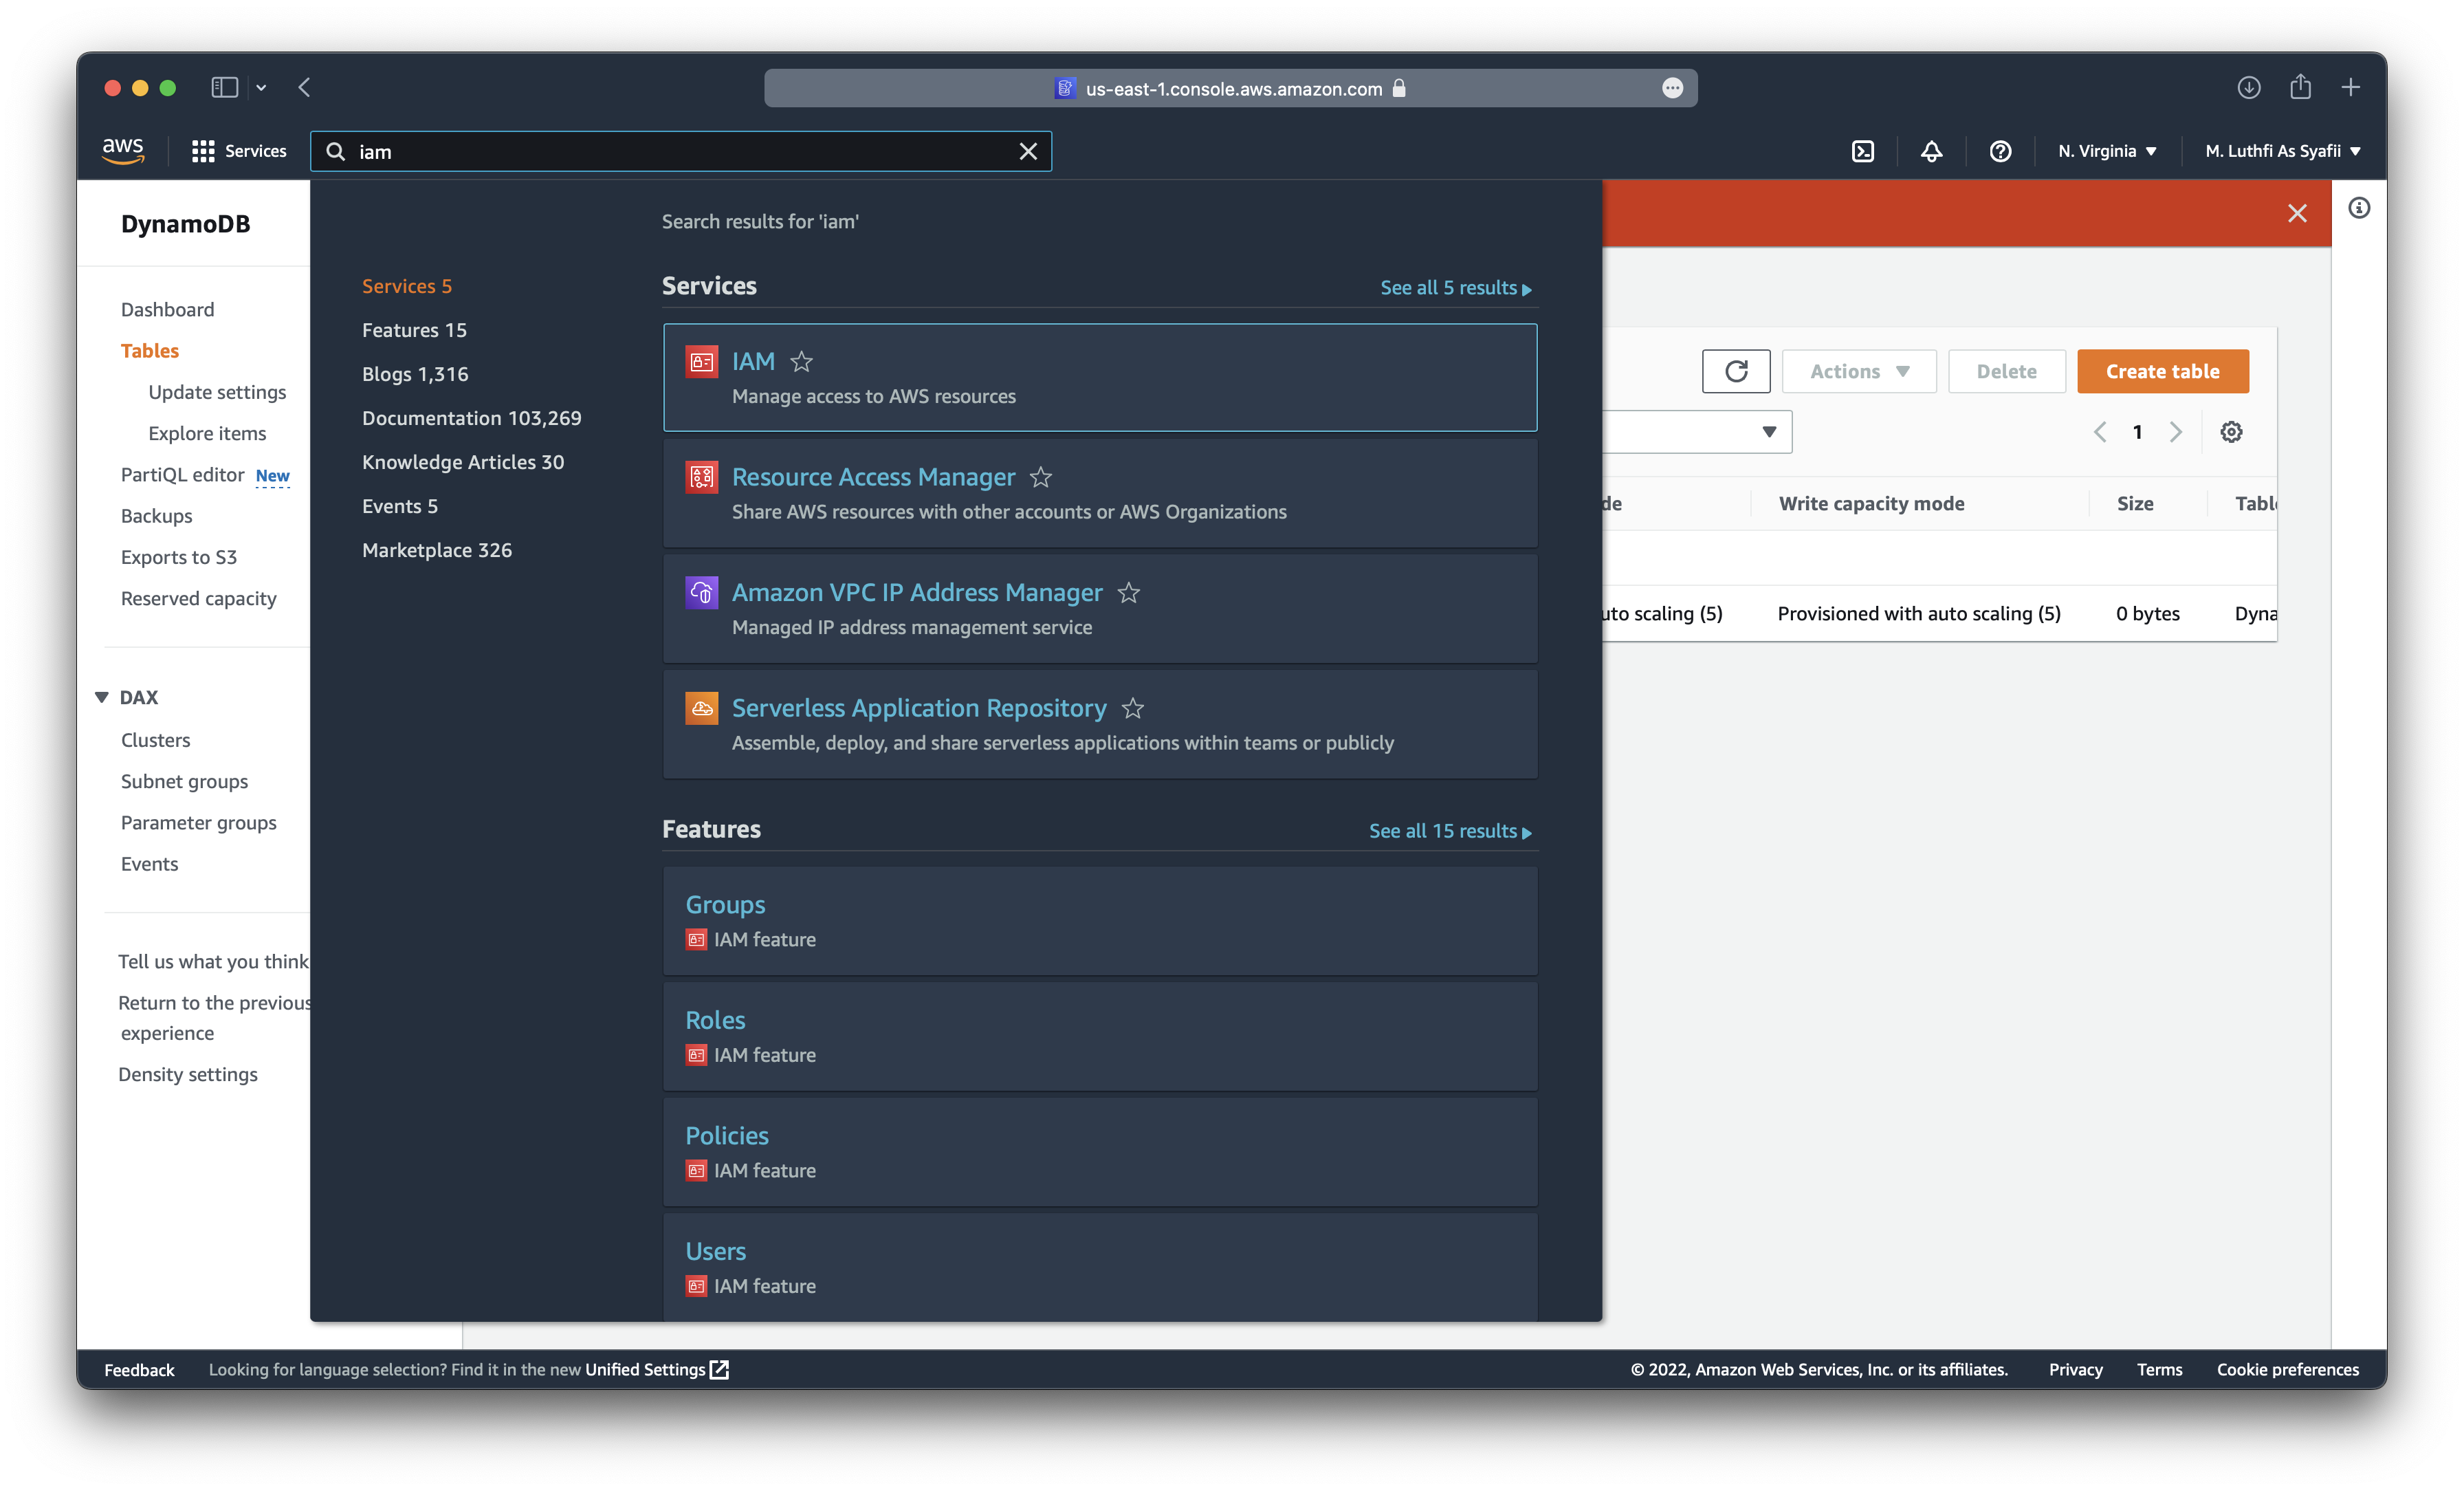The width and height of the screenshot is (2464, 1491).
Task: Open a new Safari tab
Action: tap(2351, 88)
